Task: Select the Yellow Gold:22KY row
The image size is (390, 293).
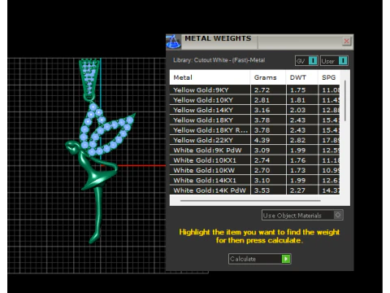Action: point(254,140)
